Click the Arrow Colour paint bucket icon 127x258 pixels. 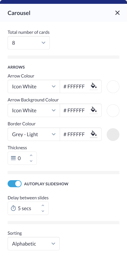pos(94,86)
